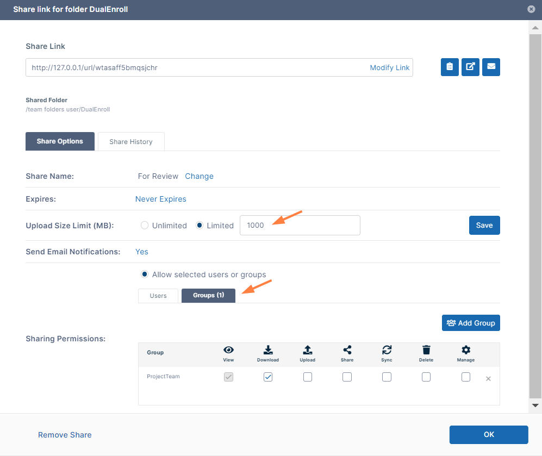This screenshot has width=542, height=456.
Task: Remove ProjectTeam group with X icon
Action: pyautogui.click(x=488, y=379)
